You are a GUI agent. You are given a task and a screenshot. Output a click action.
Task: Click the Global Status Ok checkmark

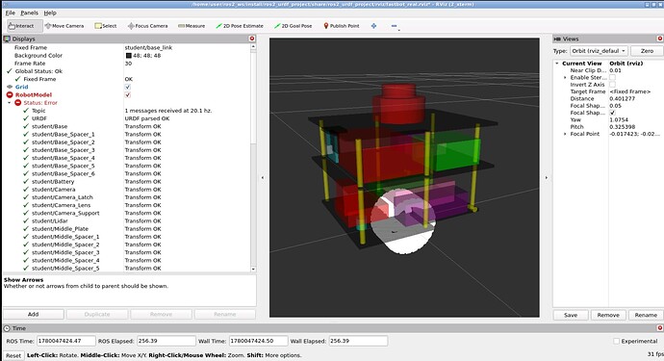pyautogui.click(x=10, y=71)
